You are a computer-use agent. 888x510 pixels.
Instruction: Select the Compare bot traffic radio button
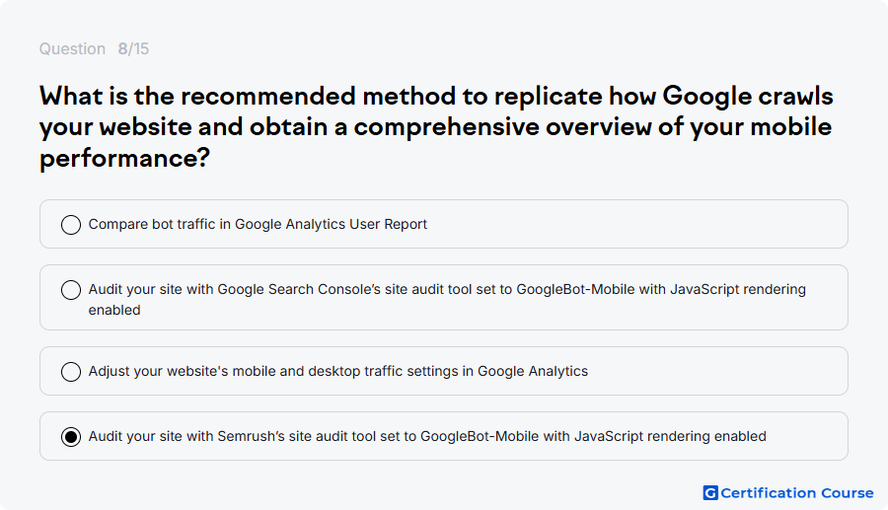pyautogui.click(x=71, y=225)
